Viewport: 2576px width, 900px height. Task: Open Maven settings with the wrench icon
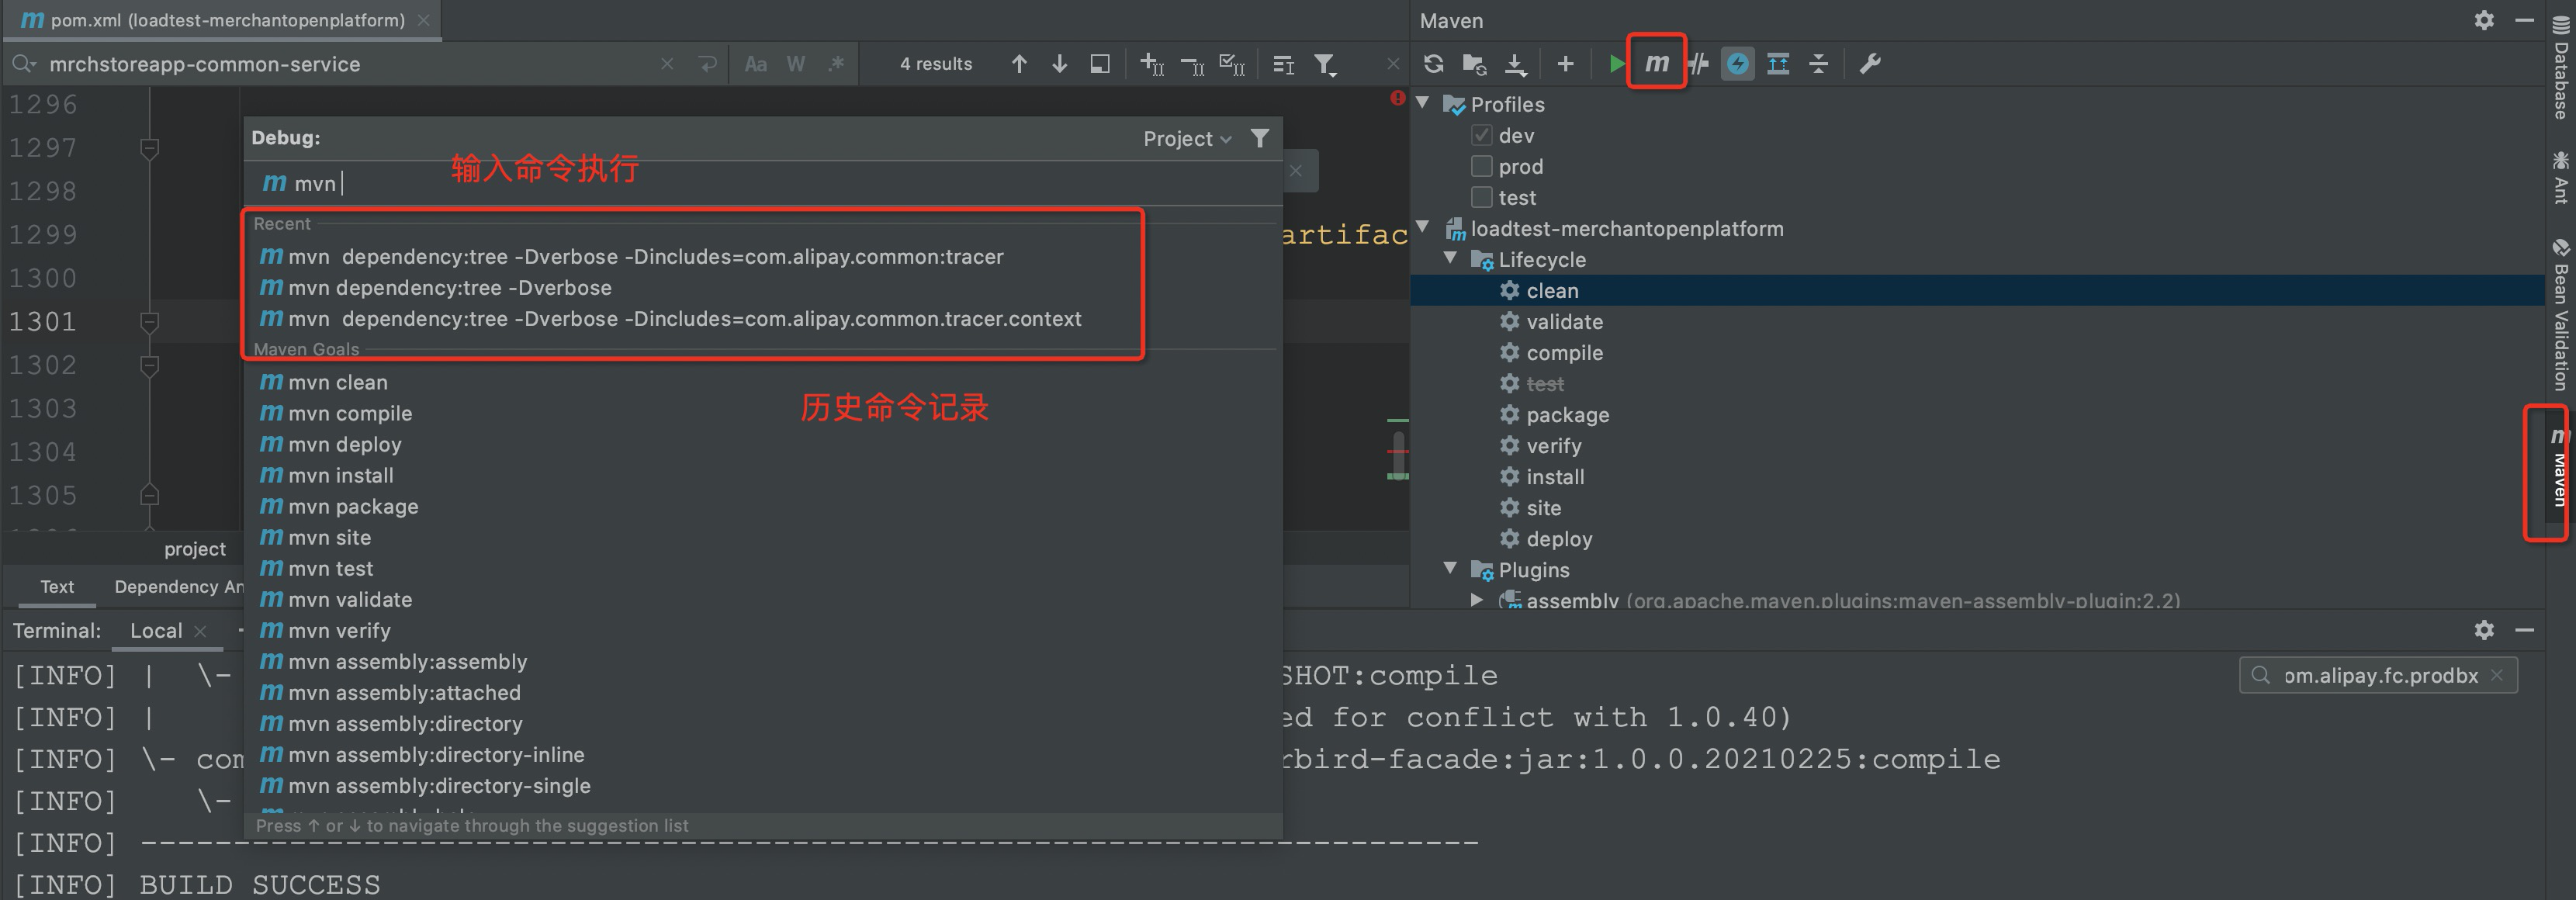tap(1869, 63)
